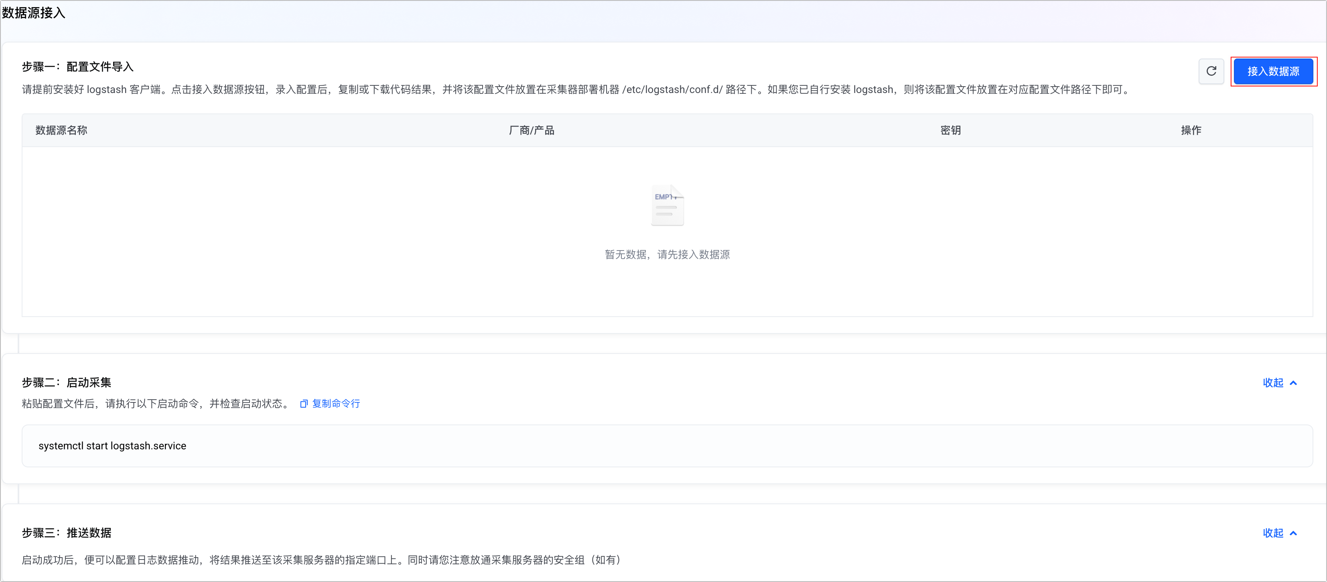Click the 粘贴配置文件后 instruction text
This screenshot has width=1327, height=582.
[x=156, y=404]
